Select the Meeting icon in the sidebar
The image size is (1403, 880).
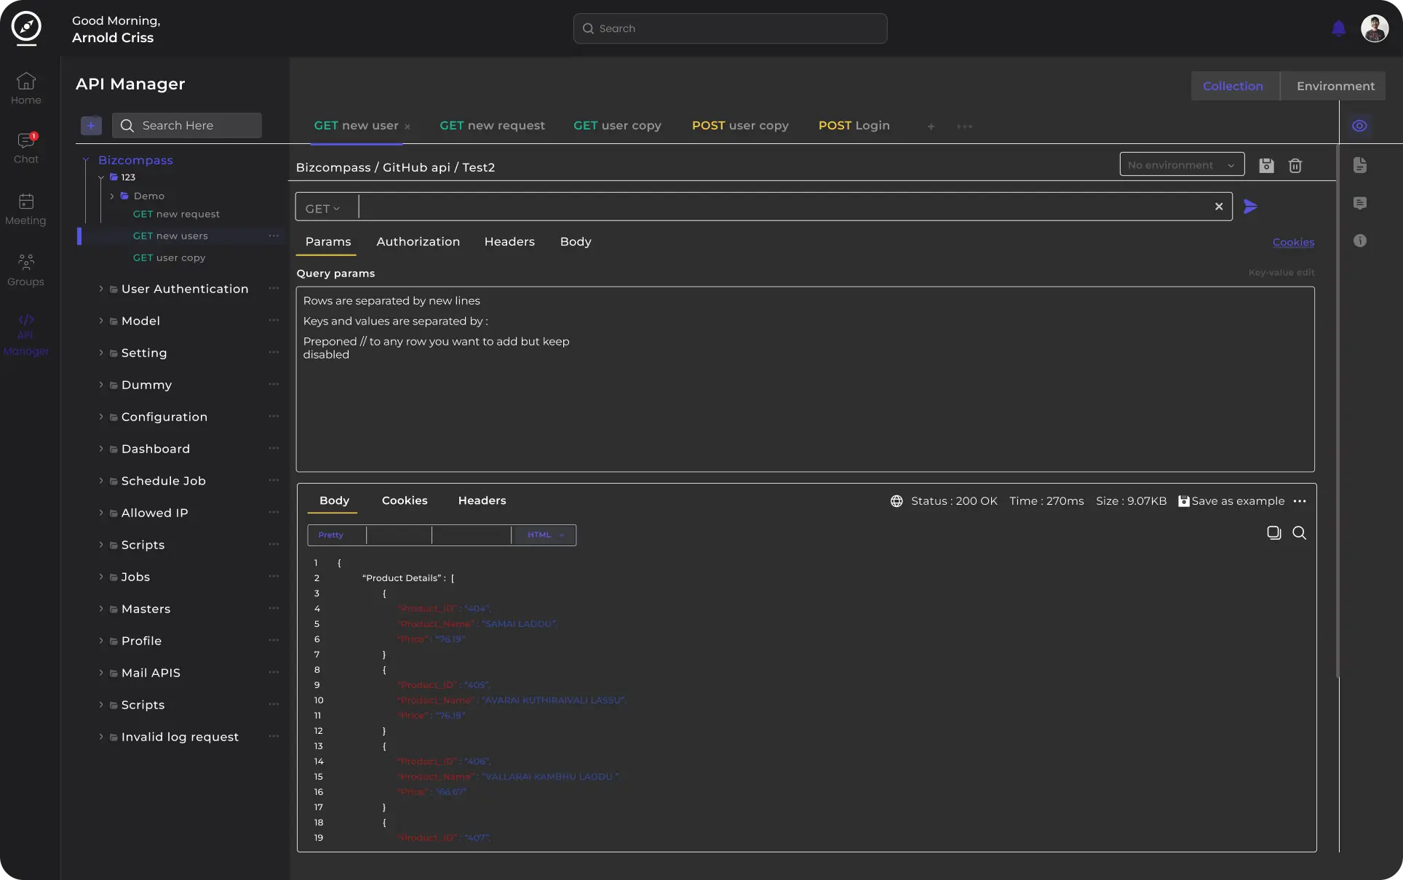26,209
